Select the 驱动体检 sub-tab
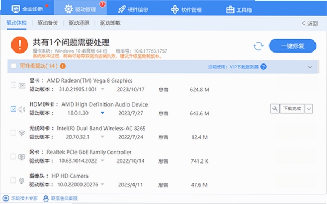Screen dimensions: 327x204 tap(16, 23)
